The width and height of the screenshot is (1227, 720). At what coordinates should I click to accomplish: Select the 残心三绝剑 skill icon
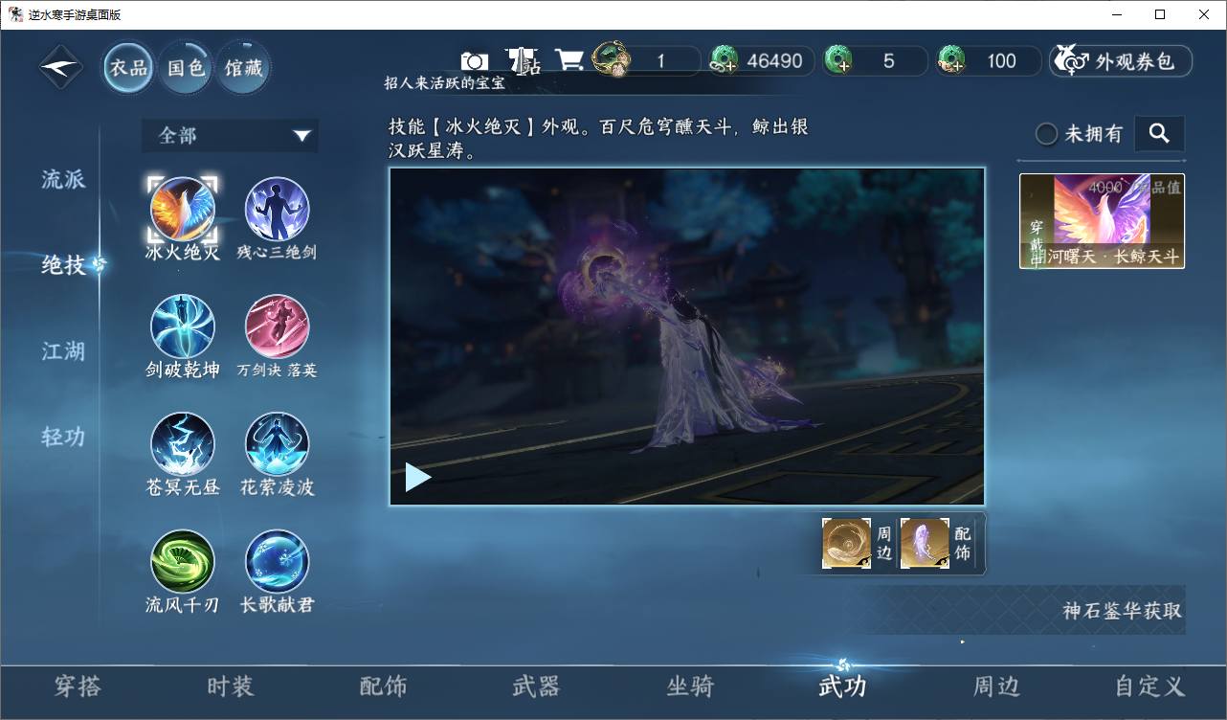coord(278,209)
